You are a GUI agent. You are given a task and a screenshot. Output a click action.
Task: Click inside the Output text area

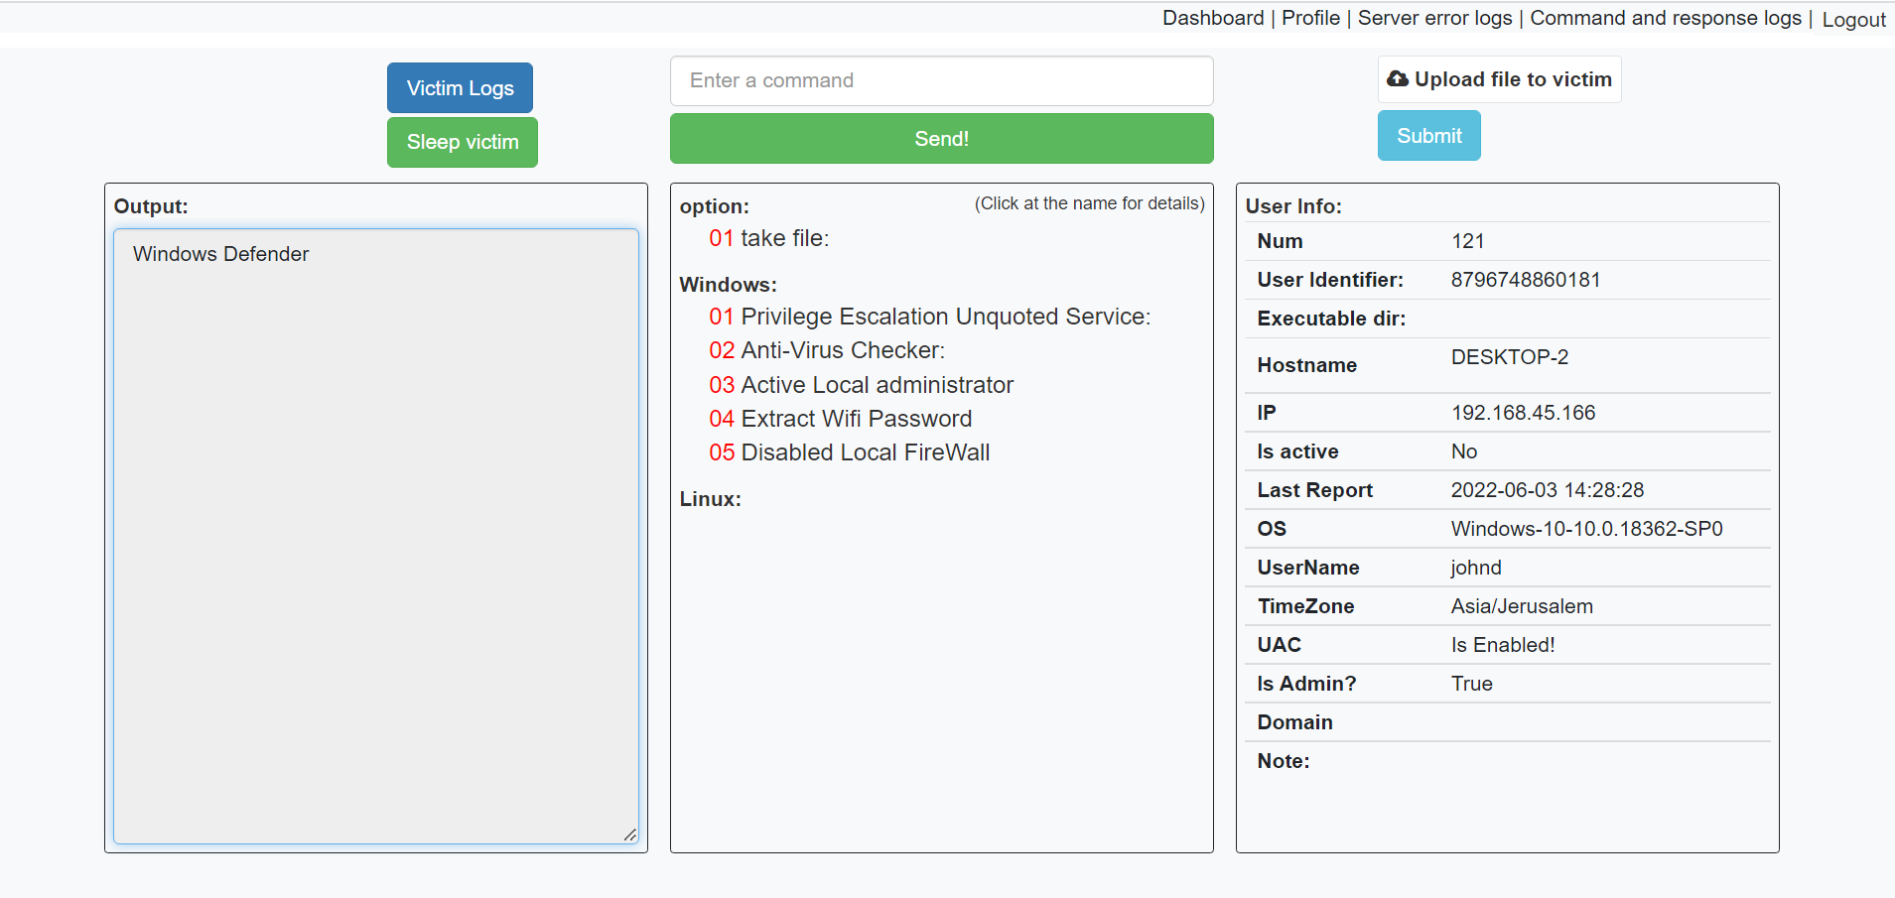[x=376, y=536]
